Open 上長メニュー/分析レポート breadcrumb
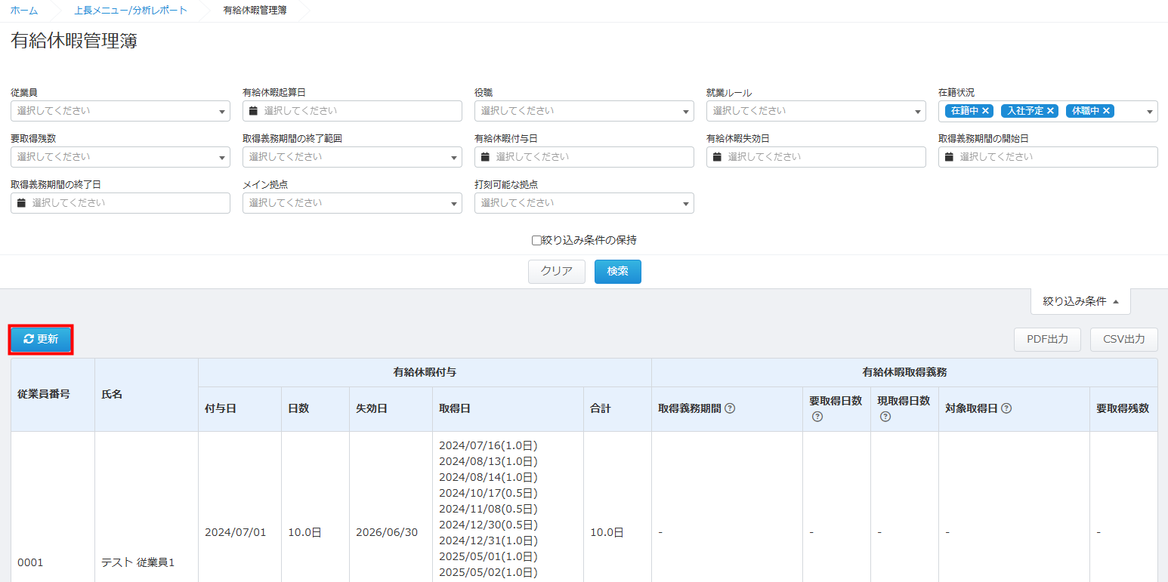 pyautogui.click(x=131, y=11)
